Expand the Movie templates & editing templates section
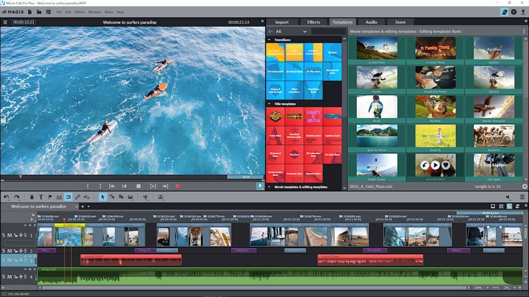The height and width of the screenshot is (297, 529). pos(269,187)
